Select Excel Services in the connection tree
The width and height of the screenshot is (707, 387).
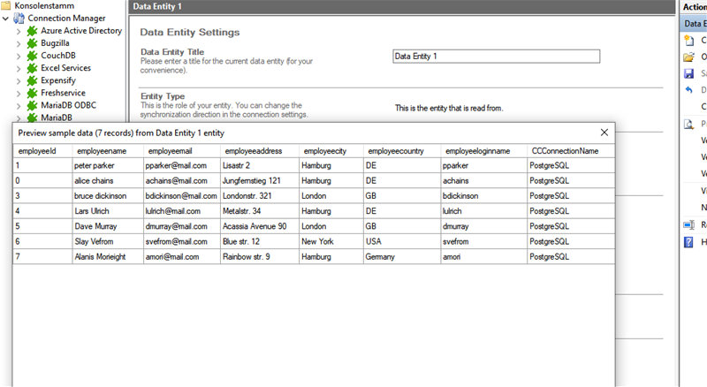coord(65,67)
